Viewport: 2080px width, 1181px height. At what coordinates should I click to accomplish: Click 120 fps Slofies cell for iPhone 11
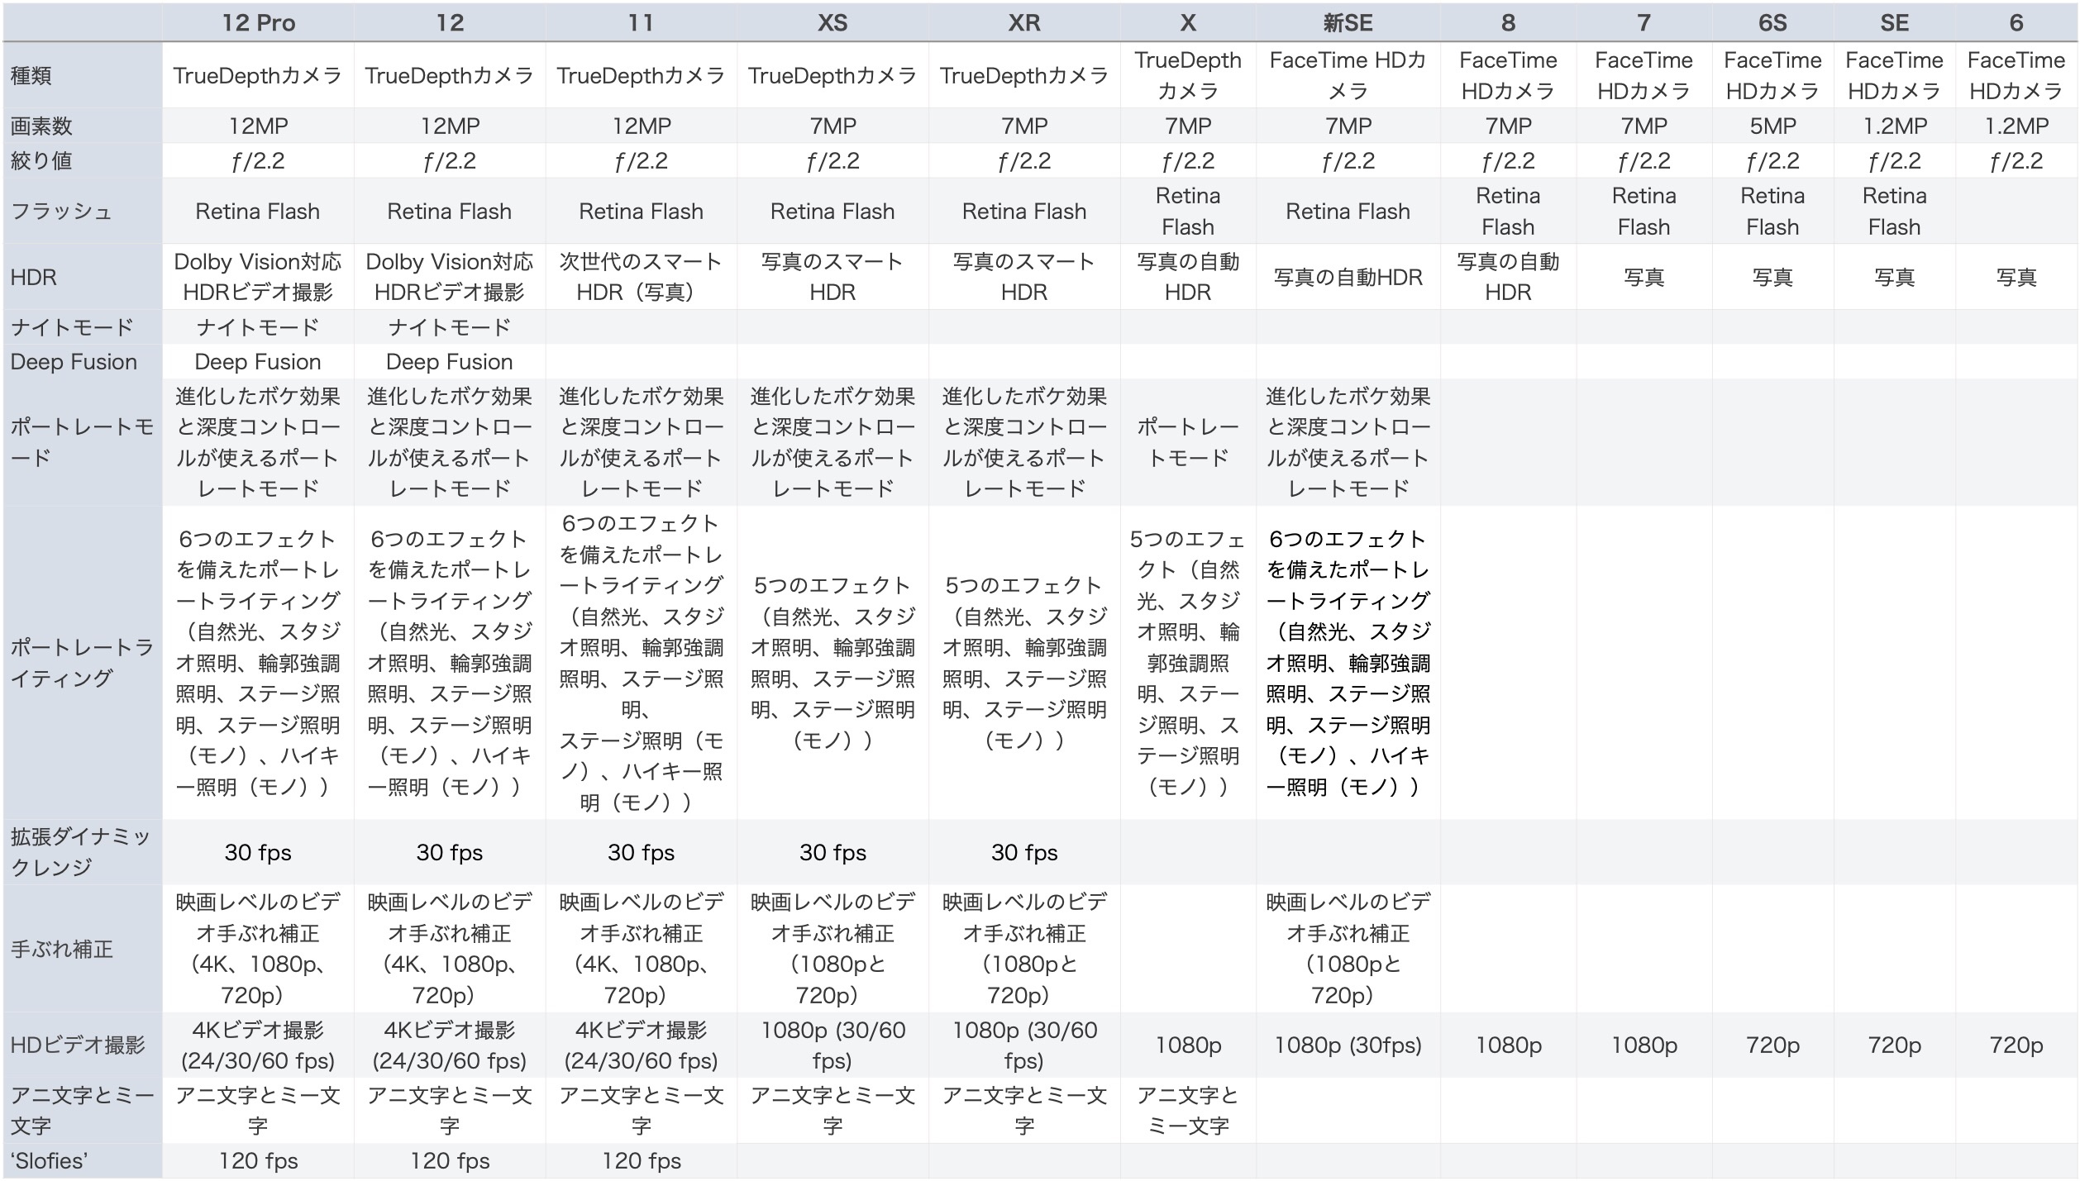pos(641,1160)
